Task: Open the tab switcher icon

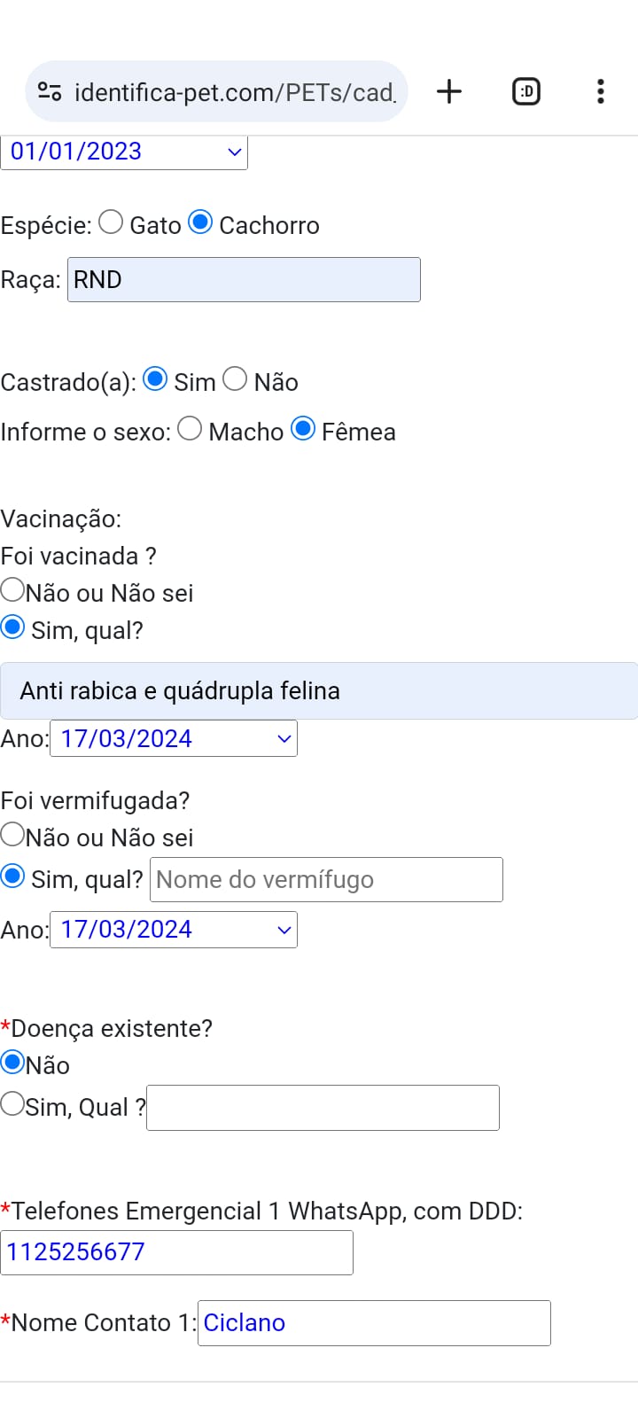Action: click(x=526, y=91)
